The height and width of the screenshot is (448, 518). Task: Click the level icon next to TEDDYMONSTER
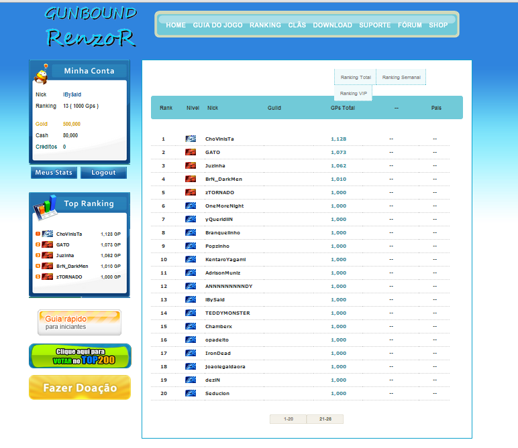191,313
